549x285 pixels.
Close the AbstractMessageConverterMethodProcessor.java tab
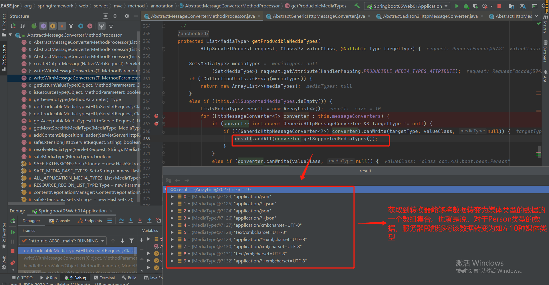(259, 16)
